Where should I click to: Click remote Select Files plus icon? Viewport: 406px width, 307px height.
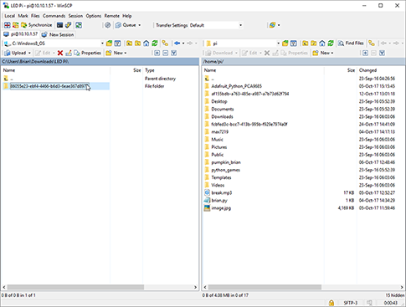coord(365,53)
